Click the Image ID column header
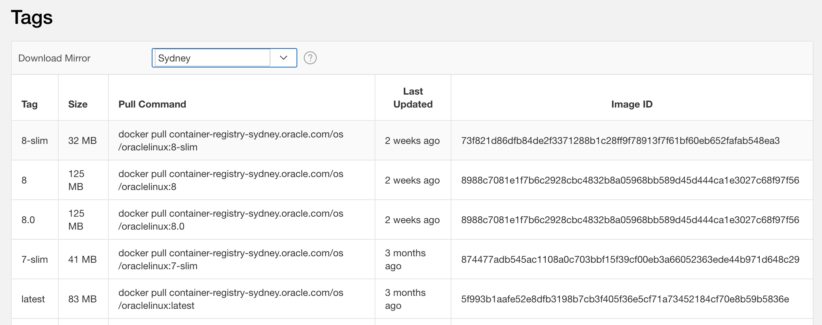This screenshot has height=325, width=822. [x=631, y=104]
